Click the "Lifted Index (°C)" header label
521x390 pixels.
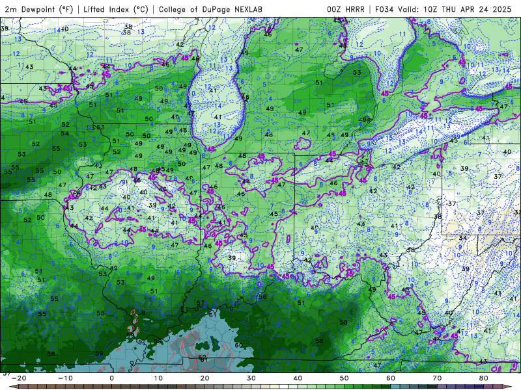click(x=116, y=9)
